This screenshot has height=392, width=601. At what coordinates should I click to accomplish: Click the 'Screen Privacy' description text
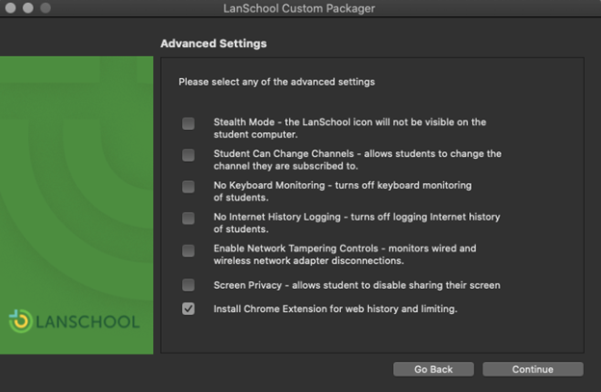pyautogui.click(x=356, y=285)
